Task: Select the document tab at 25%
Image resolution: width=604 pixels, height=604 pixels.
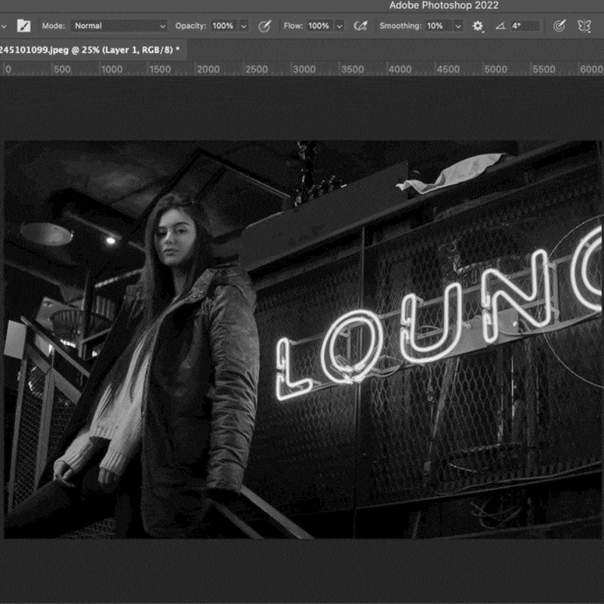Action: [x=93, y=50]
